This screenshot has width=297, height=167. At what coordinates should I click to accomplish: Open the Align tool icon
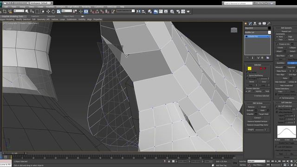144,12
